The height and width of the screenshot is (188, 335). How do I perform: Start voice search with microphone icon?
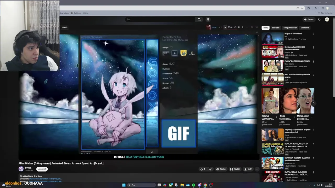(x=208, y=19)
